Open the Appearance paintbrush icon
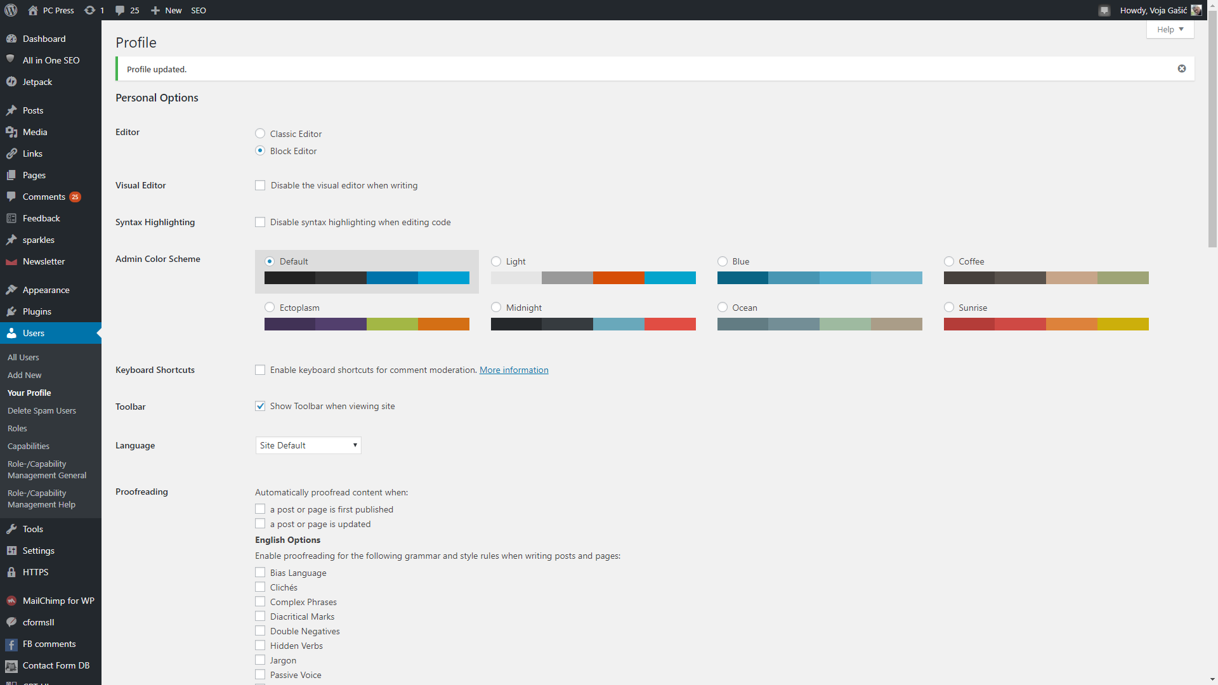The image size is (1218, 685). (11, 290)
